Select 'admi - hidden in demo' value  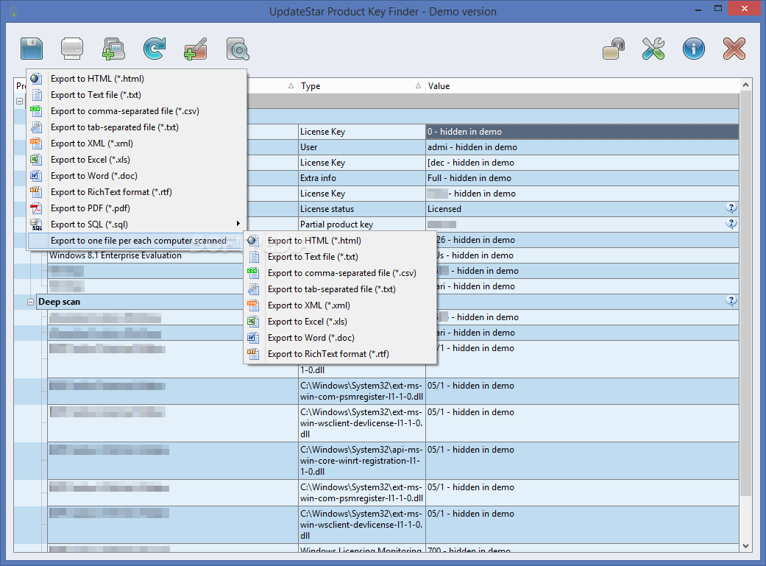click(x=582, y=147)
